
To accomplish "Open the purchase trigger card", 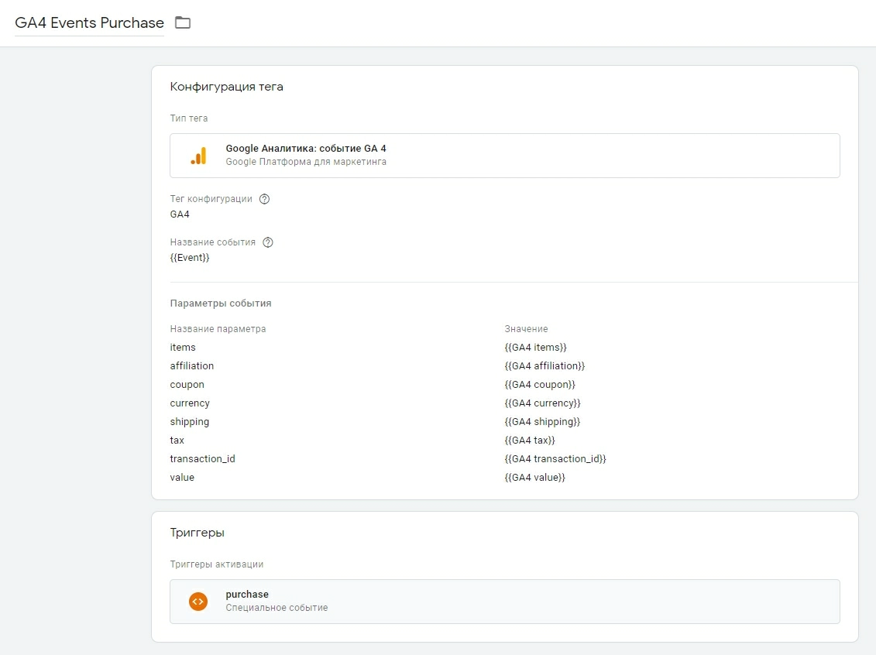I will (504, 602).
